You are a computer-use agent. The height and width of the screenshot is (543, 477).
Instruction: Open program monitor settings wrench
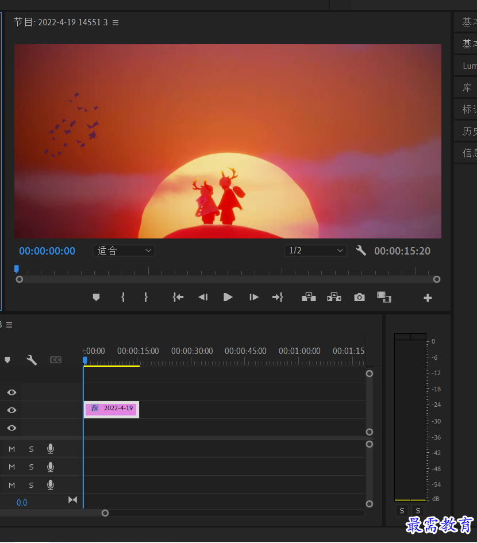(x=361, y=251)
